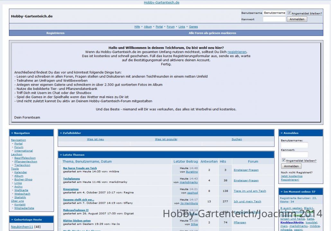
Task: Open online user 'B ausm westen' profile
Action: [x=291, y=208]
